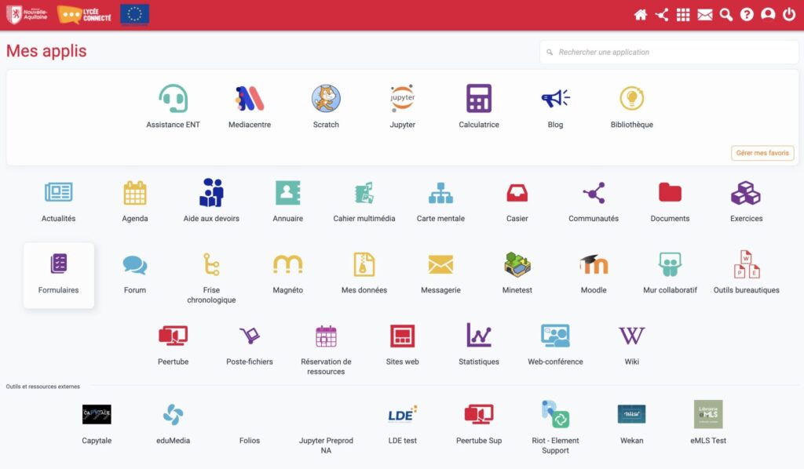This screenshot has height=469, width=804.
Task: Open help via the question mark icon
Action: click(x=747, y=15)
